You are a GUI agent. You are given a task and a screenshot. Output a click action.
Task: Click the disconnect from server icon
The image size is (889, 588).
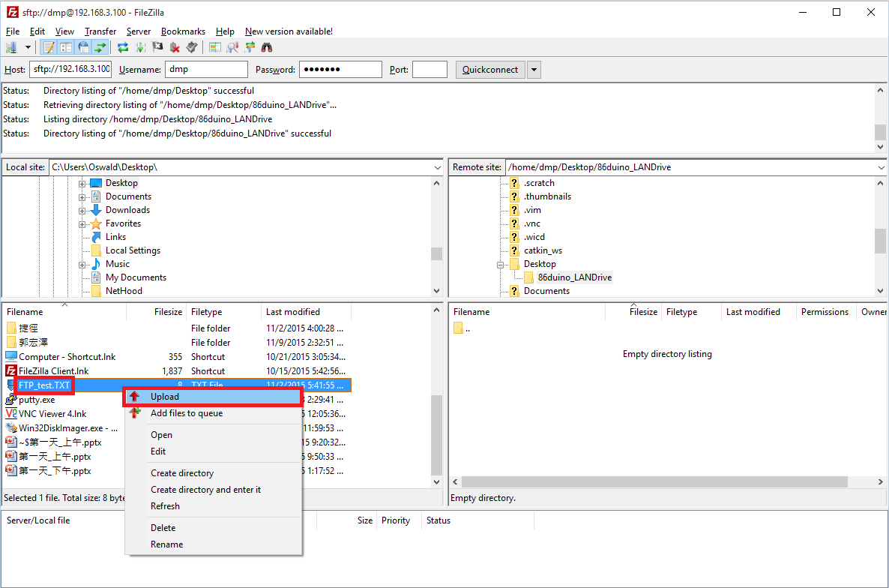click(175, 48)
